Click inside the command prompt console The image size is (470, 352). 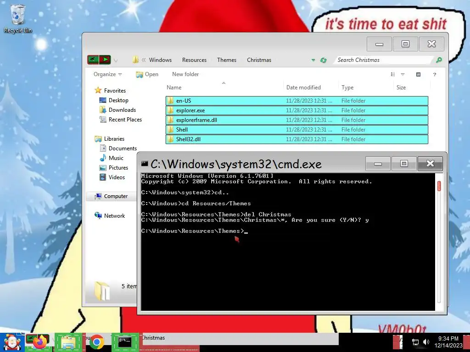pyautogui.click(x=288, y=242)
